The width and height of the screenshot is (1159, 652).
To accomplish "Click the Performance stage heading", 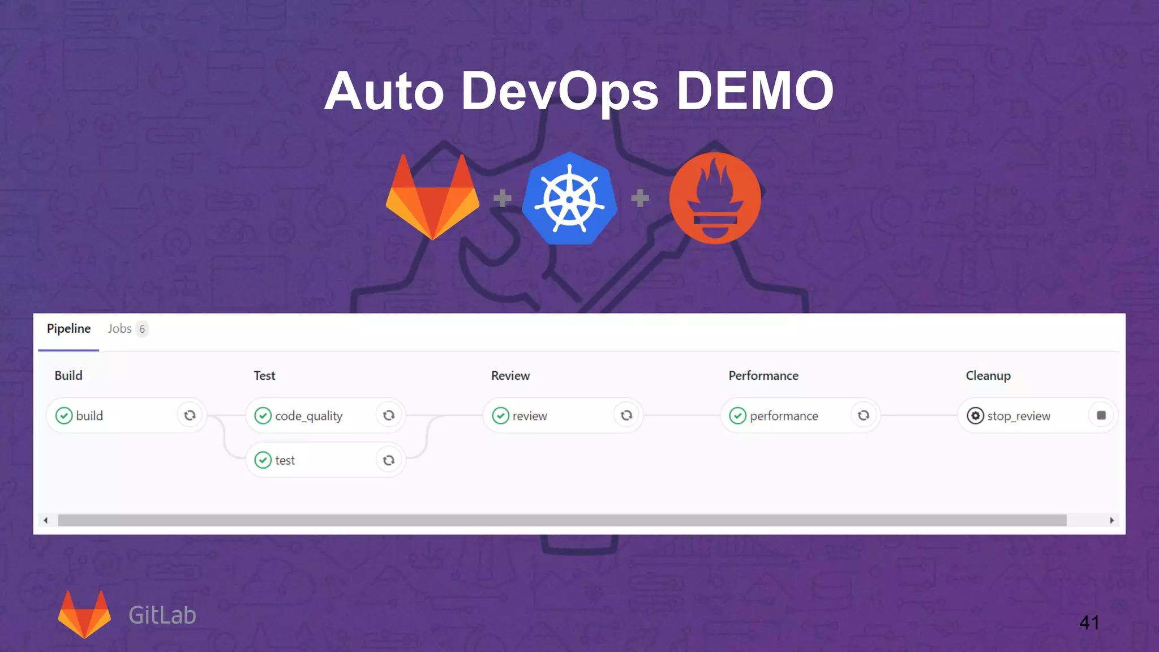I will [x=763, y=375].
